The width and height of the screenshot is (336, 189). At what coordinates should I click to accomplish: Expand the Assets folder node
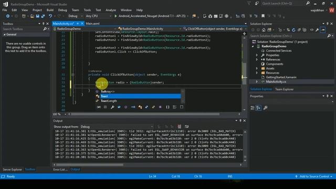pos(257,68)
